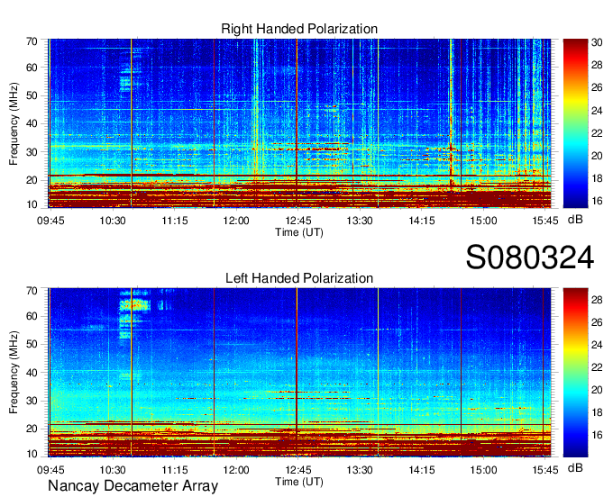Click the "Left Handed Polarization" plot title
This screenshot has width=613, height=497.
[x=299, y=278]
